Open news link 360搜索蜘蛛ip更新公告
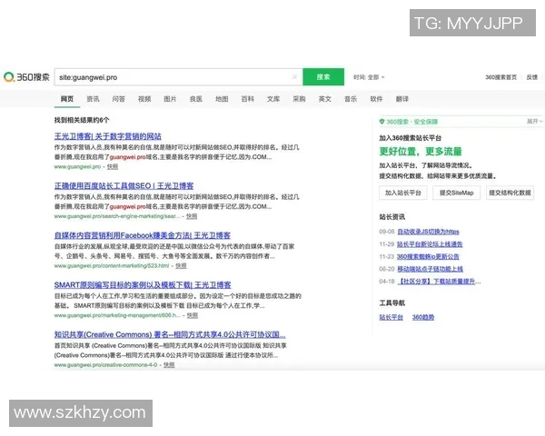The height and width of the screenshot is (436, 545). 428,256
